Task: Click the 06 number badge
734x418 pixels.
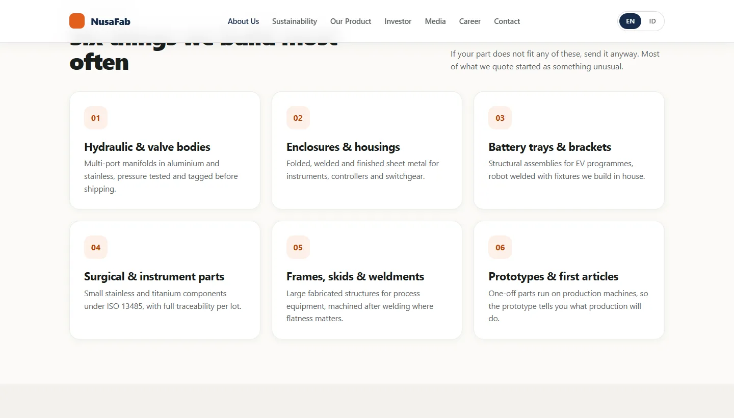Action: tap(500, 247)
